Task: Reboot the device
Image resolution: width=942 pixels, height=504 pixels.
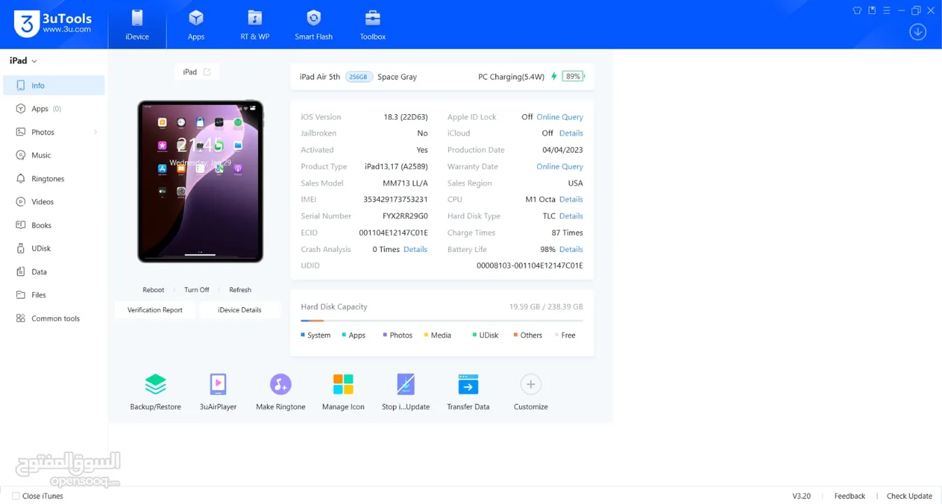Action: click(153, 290)
